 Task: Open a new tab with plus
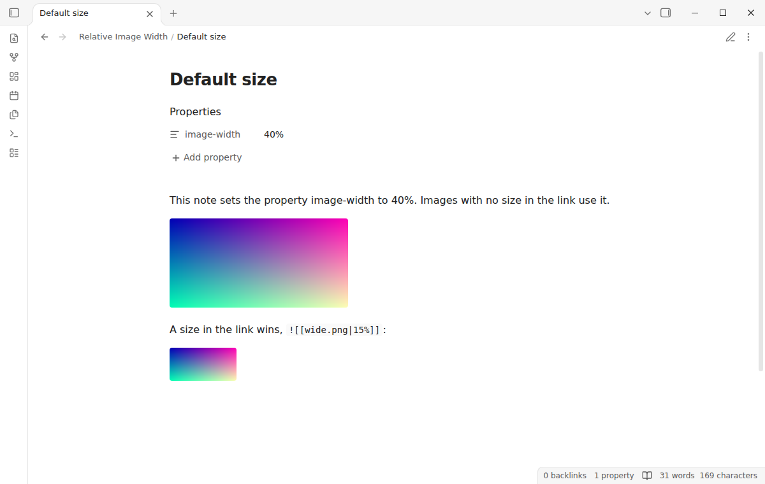pos(173,13)
